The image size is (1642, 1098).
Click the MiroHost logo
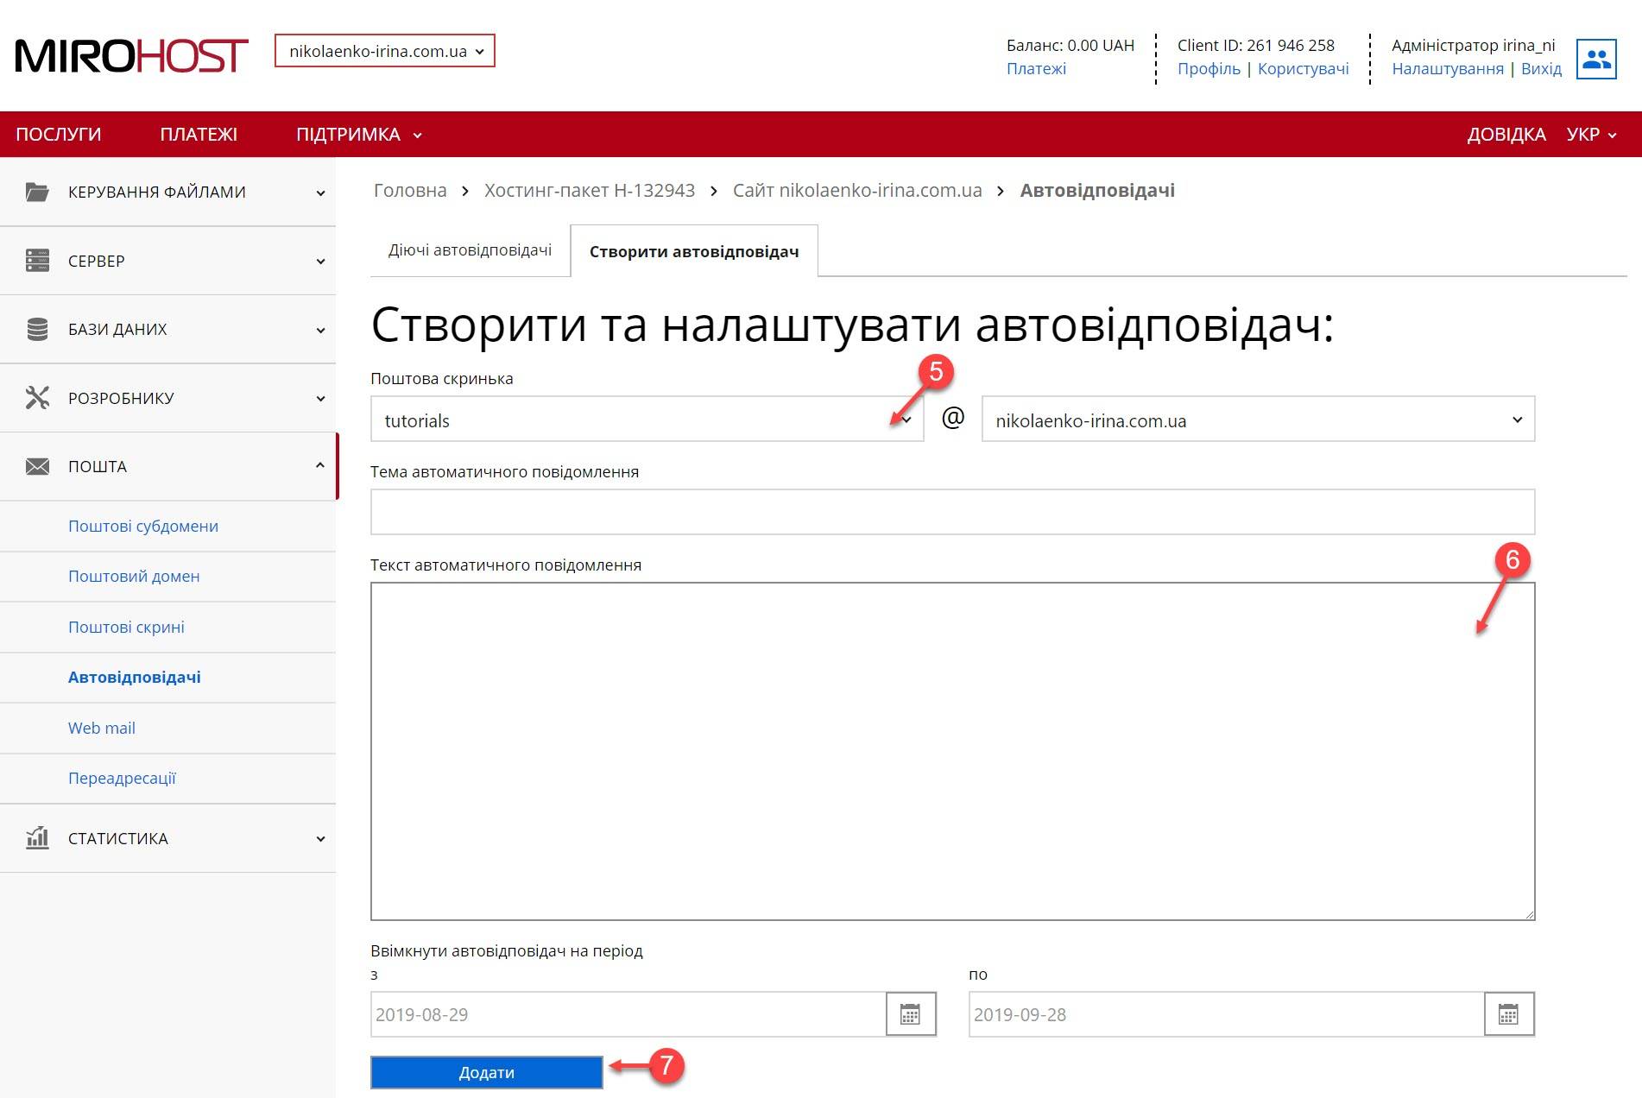[131, 55]
